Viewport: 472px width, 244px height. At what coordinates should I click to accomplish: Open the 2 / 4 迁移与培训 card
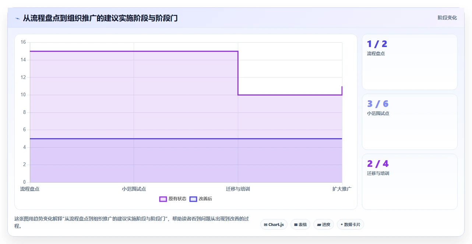(x=410, y=182)
